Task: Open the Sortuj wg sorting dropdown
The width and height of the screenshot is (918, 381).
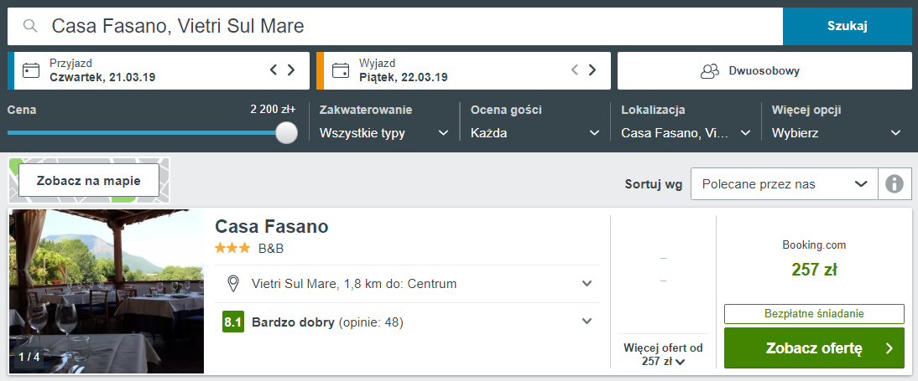Action: click(784, 184)
